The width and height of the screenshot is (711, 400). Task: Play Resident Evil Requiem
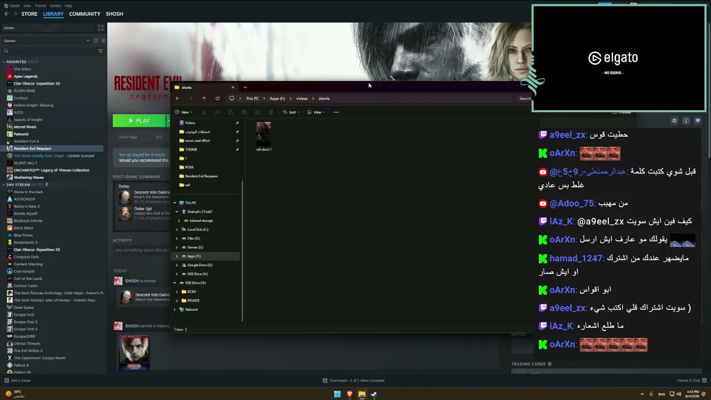139,121
